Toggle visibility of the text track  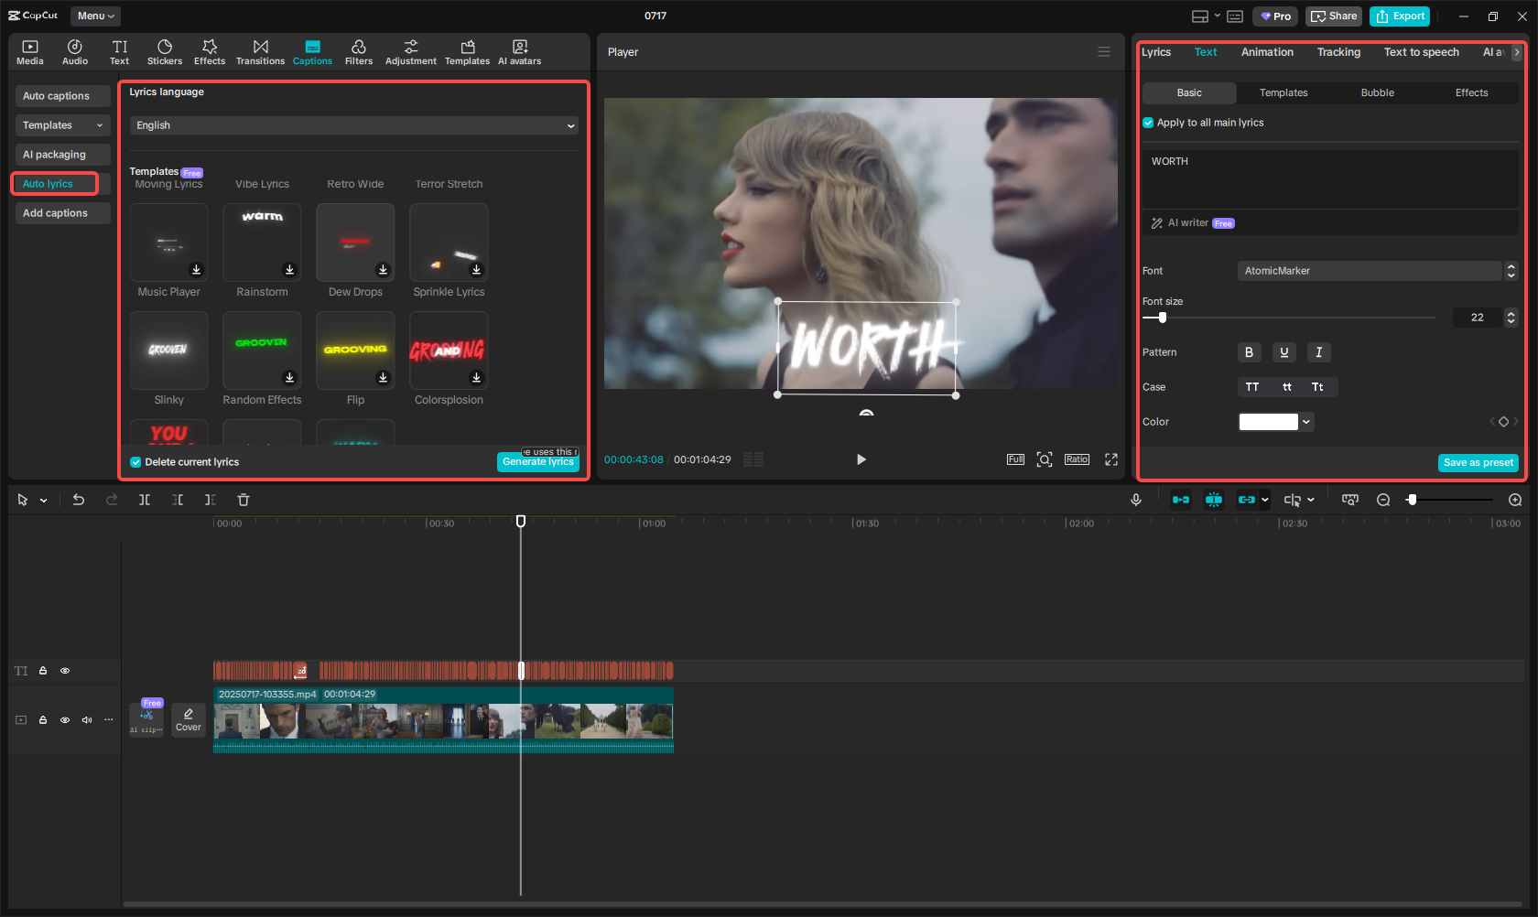(x=65, y=671)
